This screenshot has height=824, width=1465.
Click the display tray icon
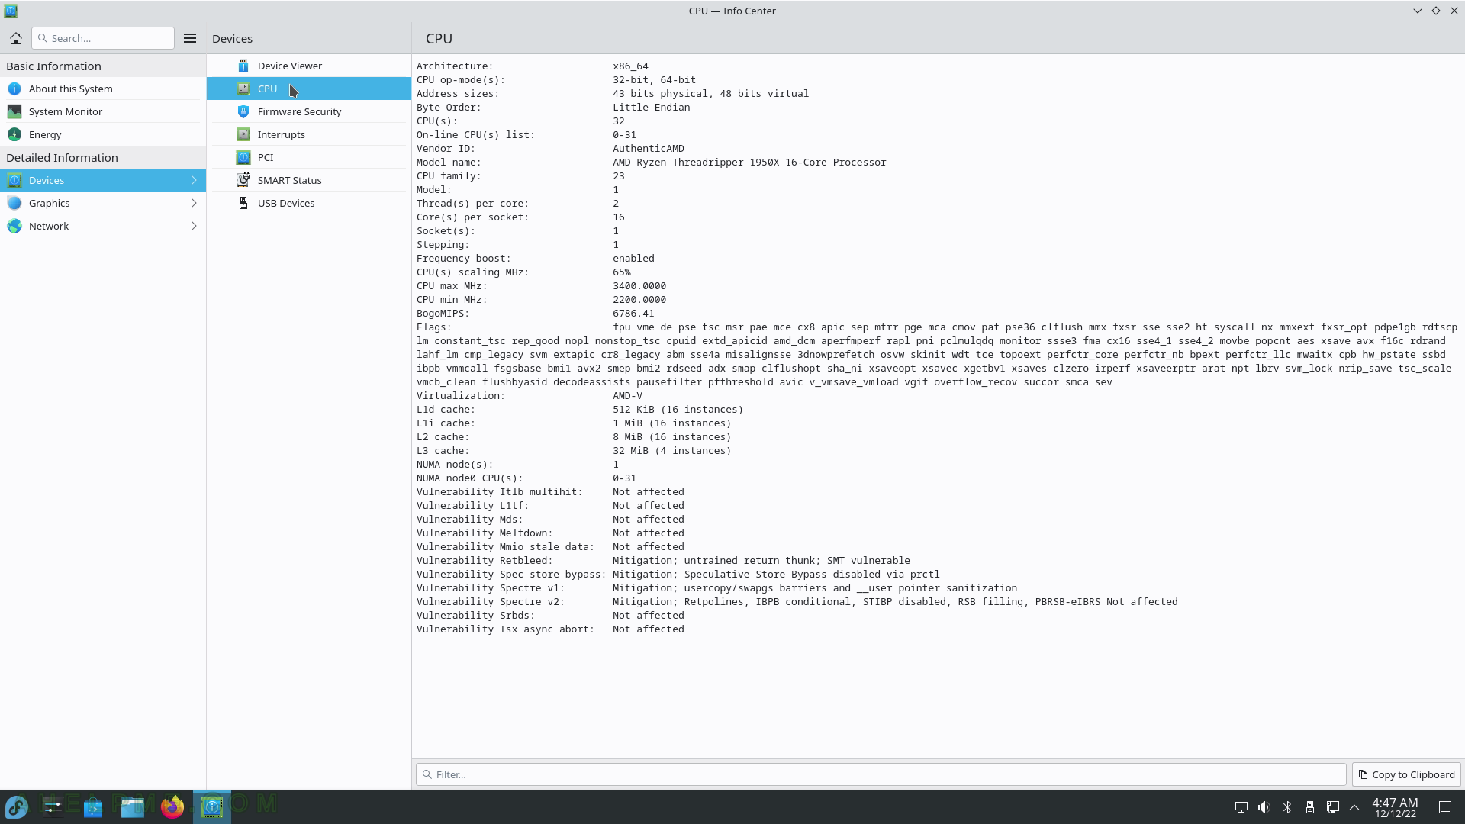click(x=1241, y=807)
